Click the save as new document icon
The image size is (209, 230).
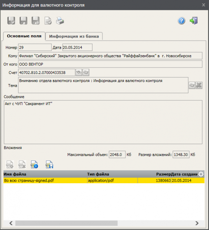pyautogui.click(x=36, y=21)
